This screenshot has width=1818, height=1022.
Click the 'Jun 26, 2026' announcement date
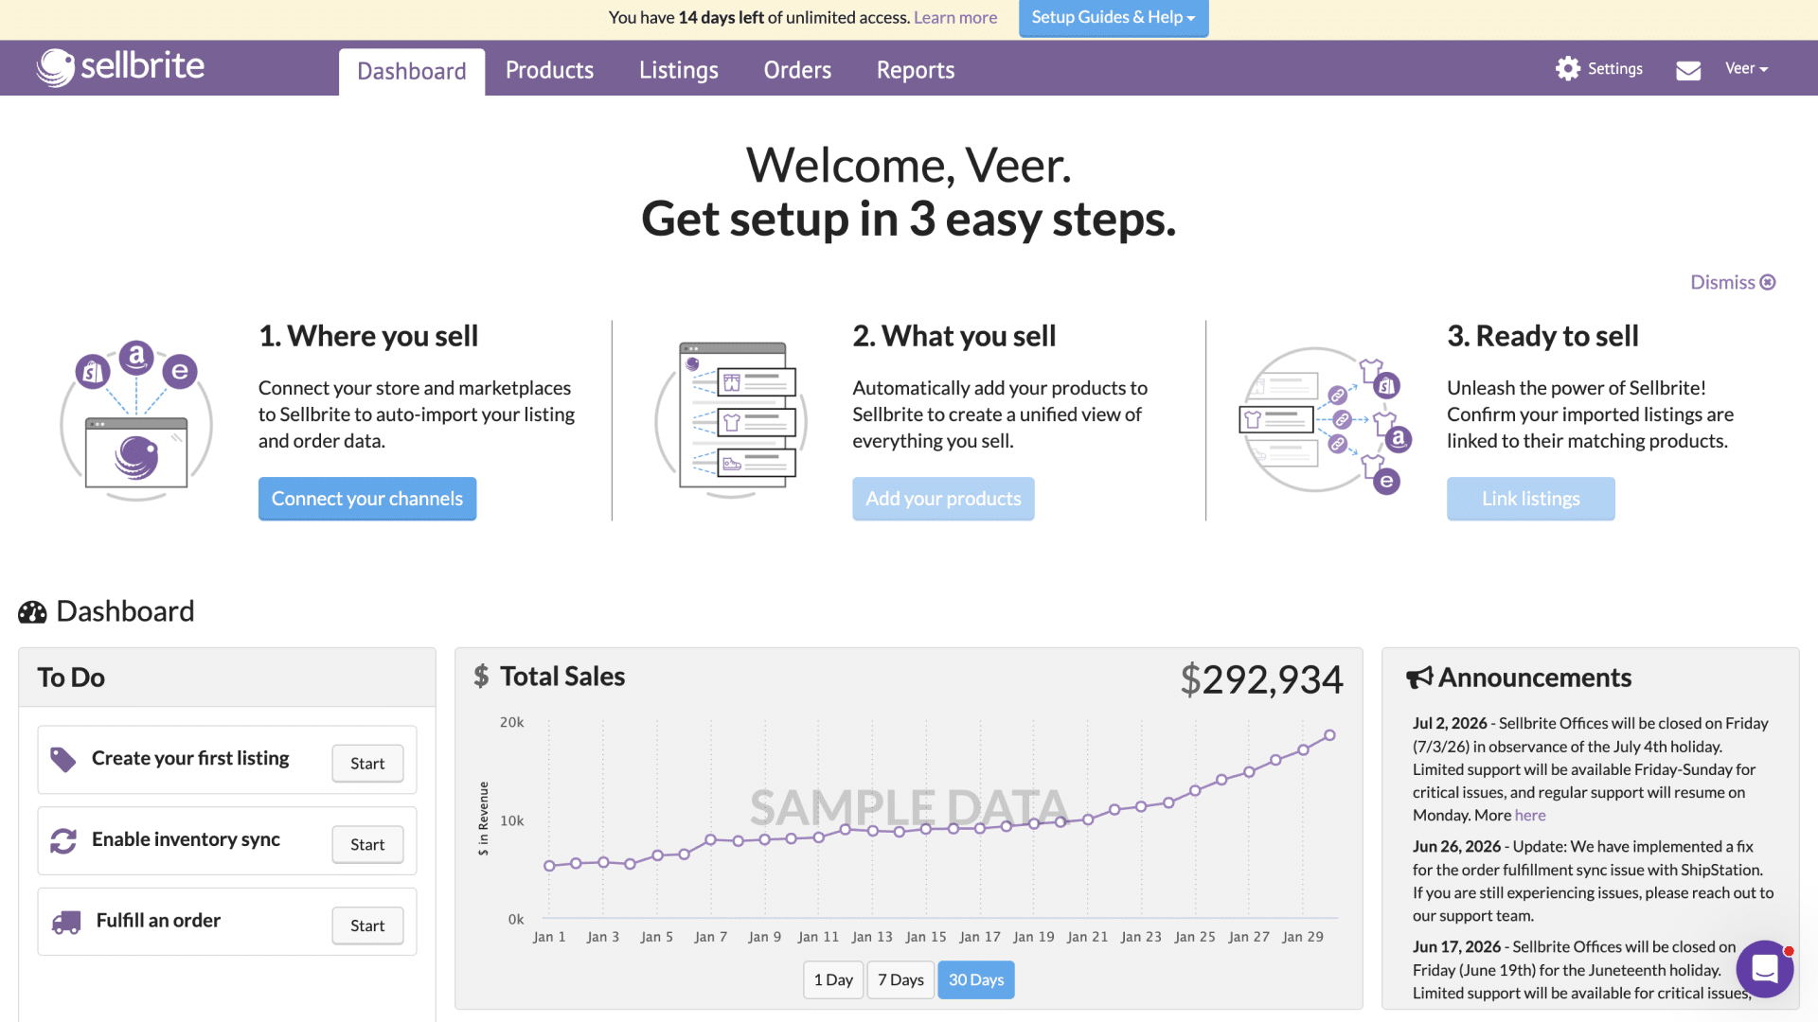tap(1457, 847)
